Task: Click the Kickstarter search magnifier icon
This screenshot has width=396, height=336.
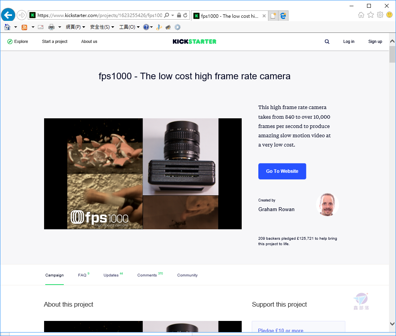Action: [327, 42]
